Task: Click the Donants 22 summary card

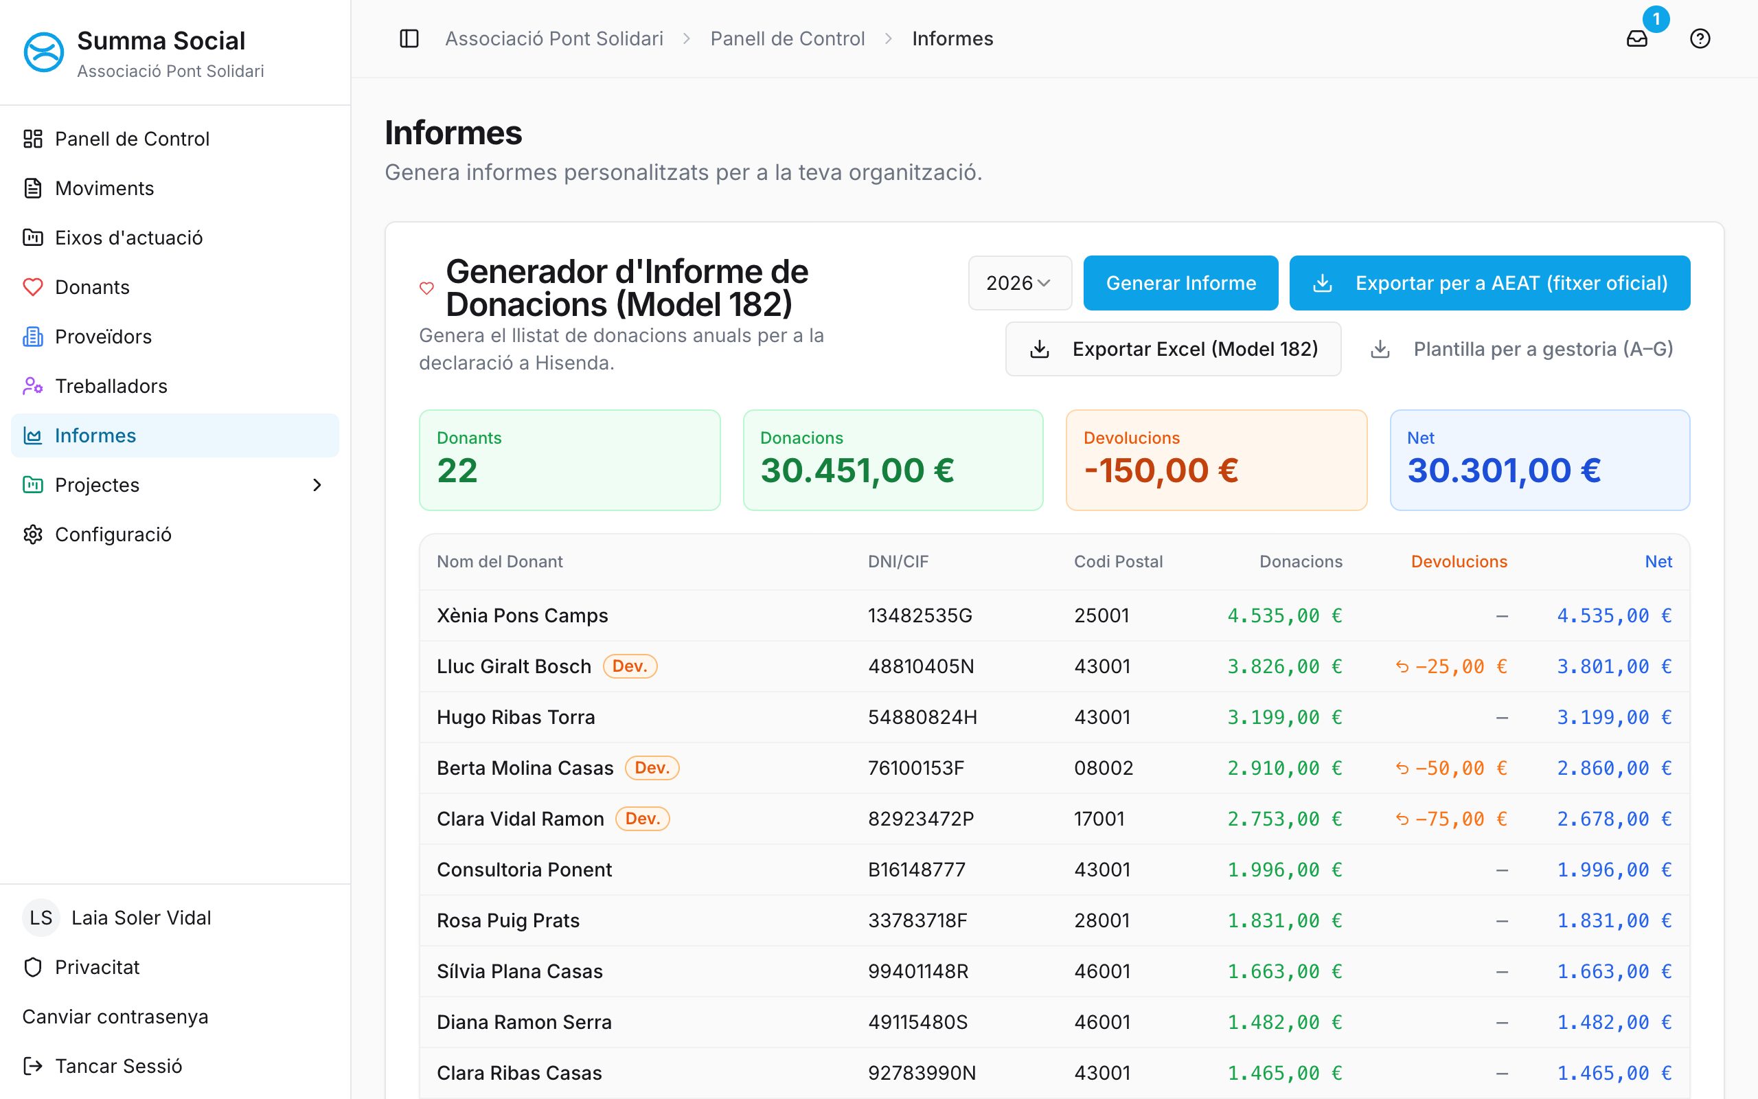Action: 569,460
